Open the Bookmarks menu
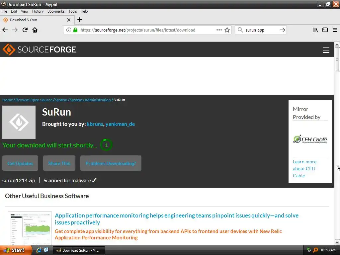This screenshot has width=340, height=255. 56,11
